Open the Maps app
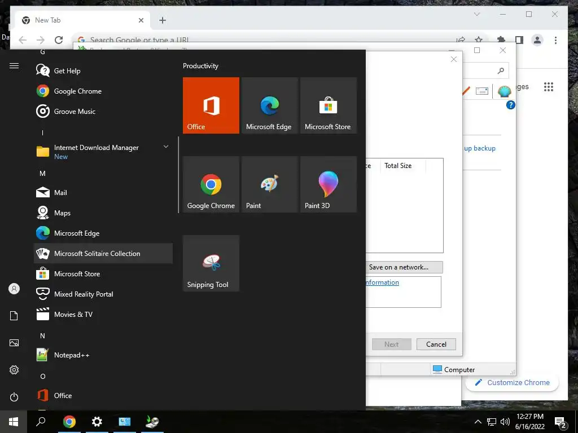 pyautogui.click(x=103, y=213)
